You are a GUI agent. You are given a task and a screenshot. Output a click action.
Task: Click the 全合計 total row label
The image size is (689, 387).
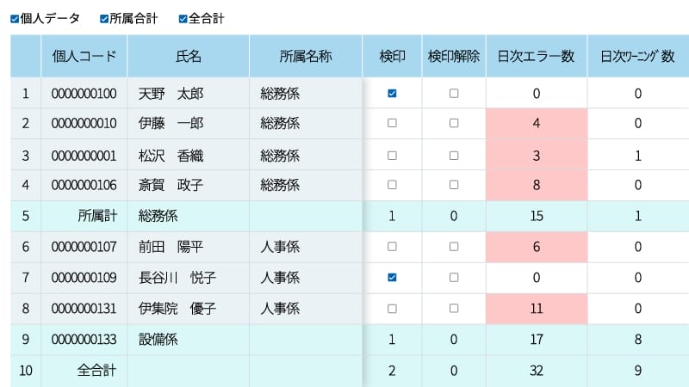click(96, 371)
